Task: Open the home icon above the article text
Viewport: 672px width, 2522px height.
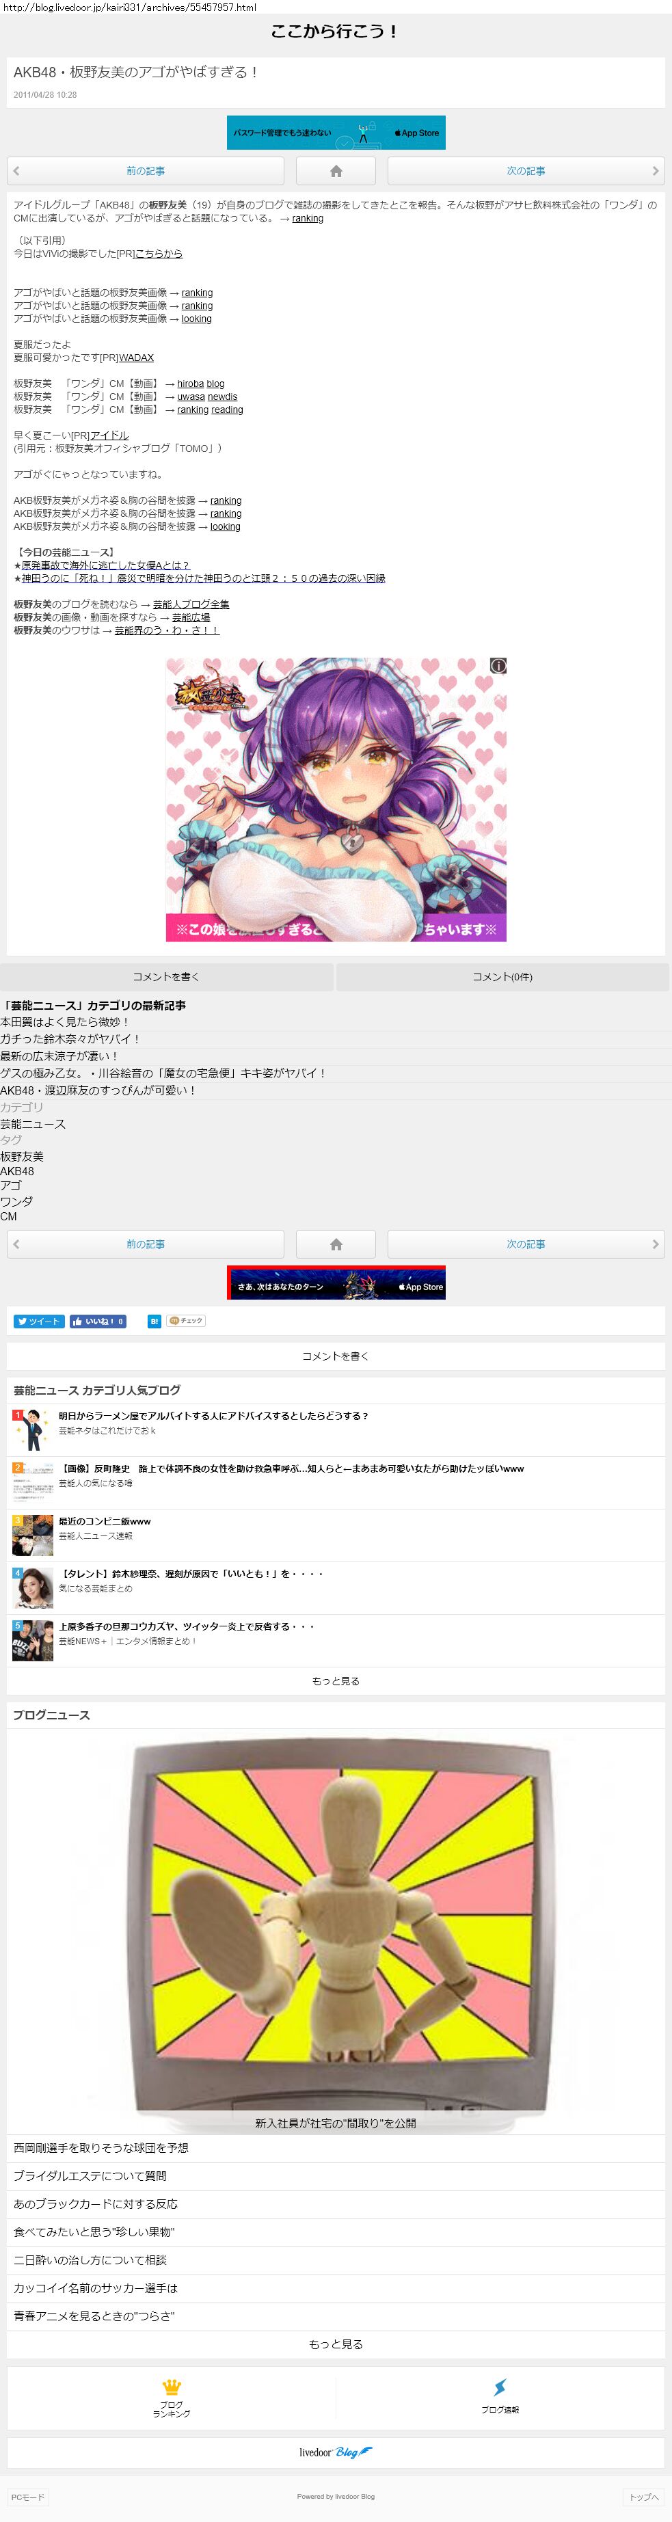Action: [x=336, y=172]
